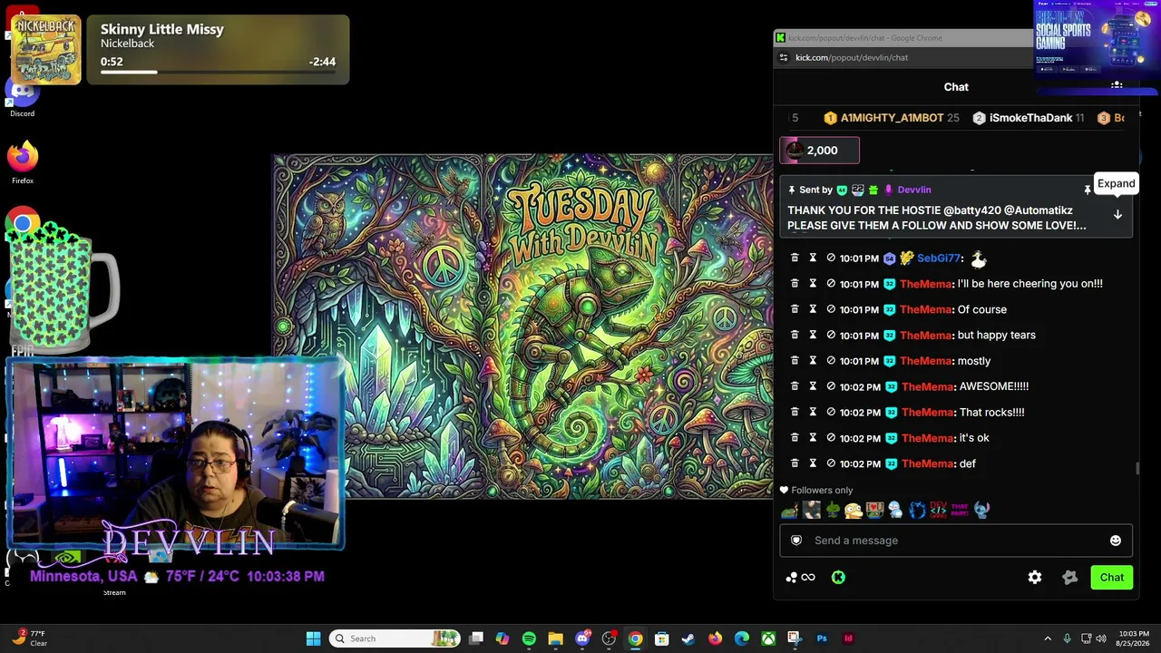This screenshot has height=653, width=1161.
Task: Click Devvlin's name in pinned message
Action: [914, 190]
